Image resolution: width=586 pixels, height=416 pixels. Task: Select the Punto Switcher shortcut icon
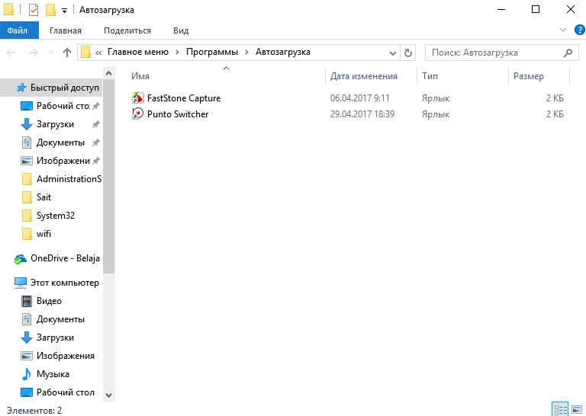click(x=137, y=114)
